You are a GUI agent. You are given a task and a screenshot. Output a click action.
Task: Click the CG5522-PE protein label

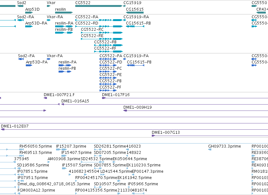point(111,75)
